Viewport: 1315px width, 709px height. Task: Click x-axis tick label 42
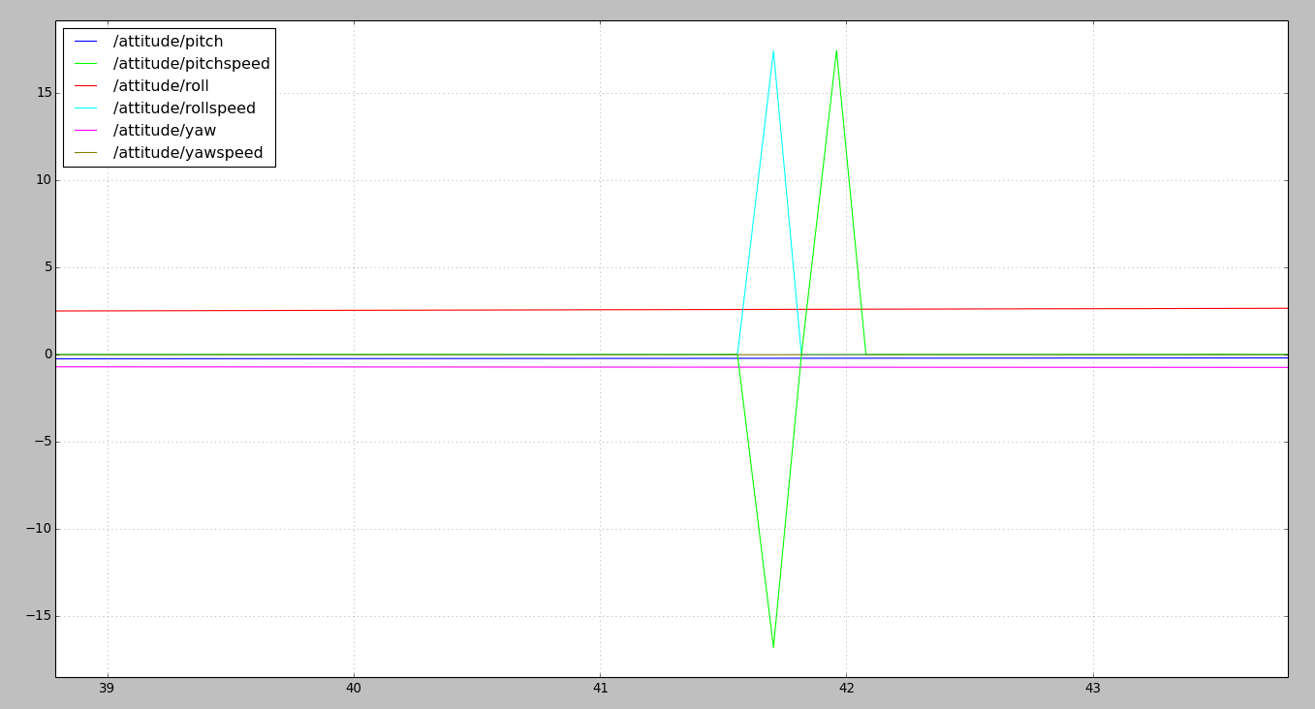click(x=846, y=689)
